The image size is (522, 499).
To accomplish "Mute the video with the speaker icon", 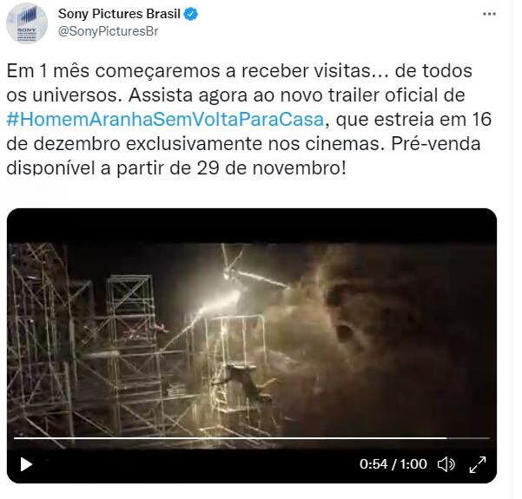I will [x=446, y=464].
